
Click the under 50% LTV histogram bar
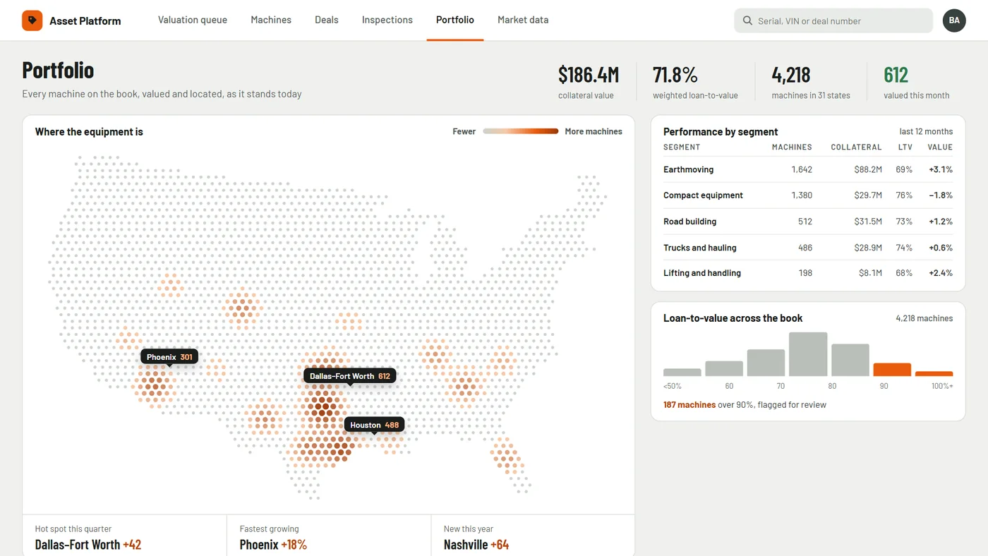(682, 372)
